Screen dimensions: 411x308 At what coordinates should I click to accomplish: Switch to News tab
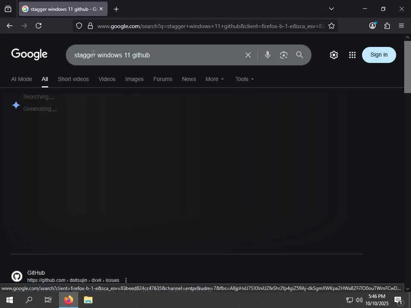(189, 79)
